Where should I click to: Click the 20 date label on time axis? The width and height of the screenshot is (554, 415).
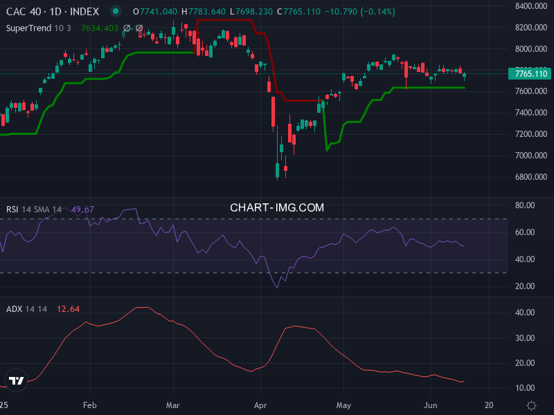[489, 405]
